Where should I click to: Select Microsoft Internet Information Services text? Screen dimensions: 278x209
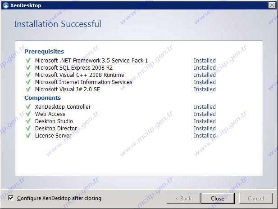pyautogui.click(x=84, y=82)
